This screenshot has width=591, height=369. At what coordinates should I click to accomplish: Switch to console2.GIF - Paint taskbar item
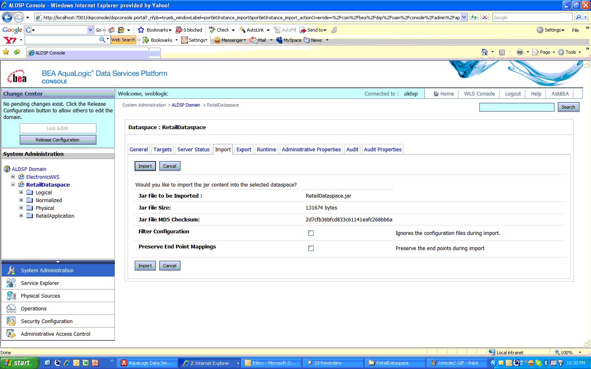457,363
